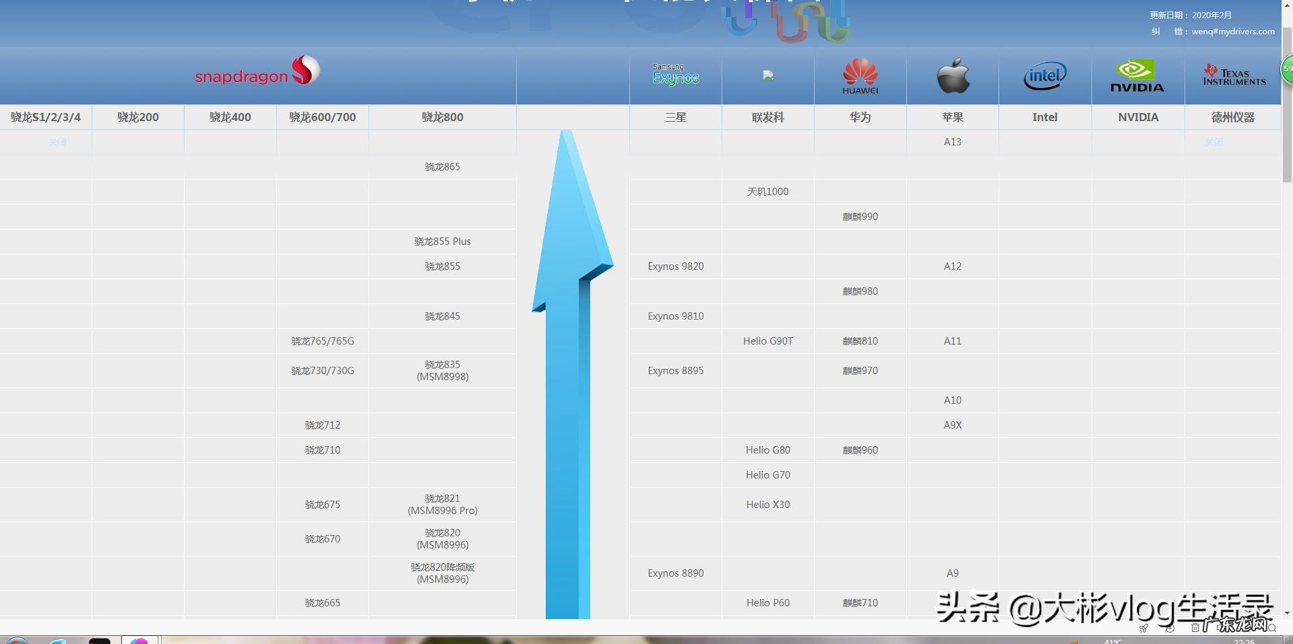Click the NVIDIA logo
The width and height of the screenshot is (1293, 644).
tap(1137, 76)
